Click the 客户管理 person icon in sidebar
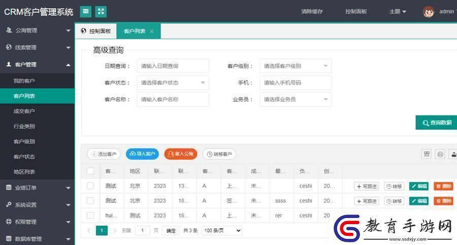Viewport: 457px width, 245px height. point(9,64)
